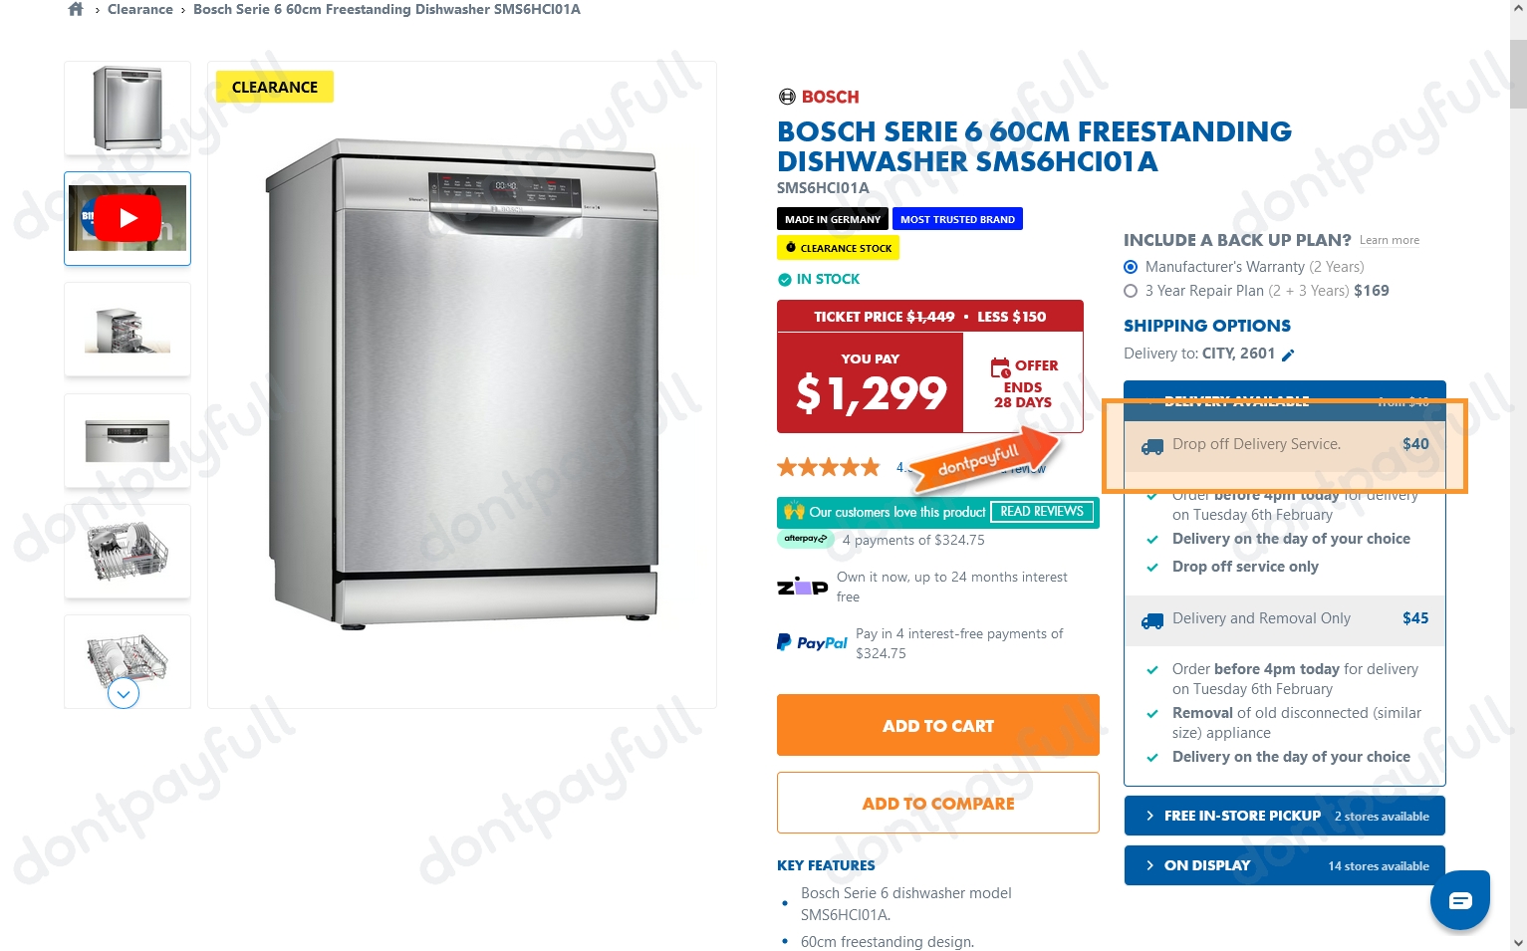Click the five-star rating
Viewport: 1527px width, 951px height.
click(829, 467)
